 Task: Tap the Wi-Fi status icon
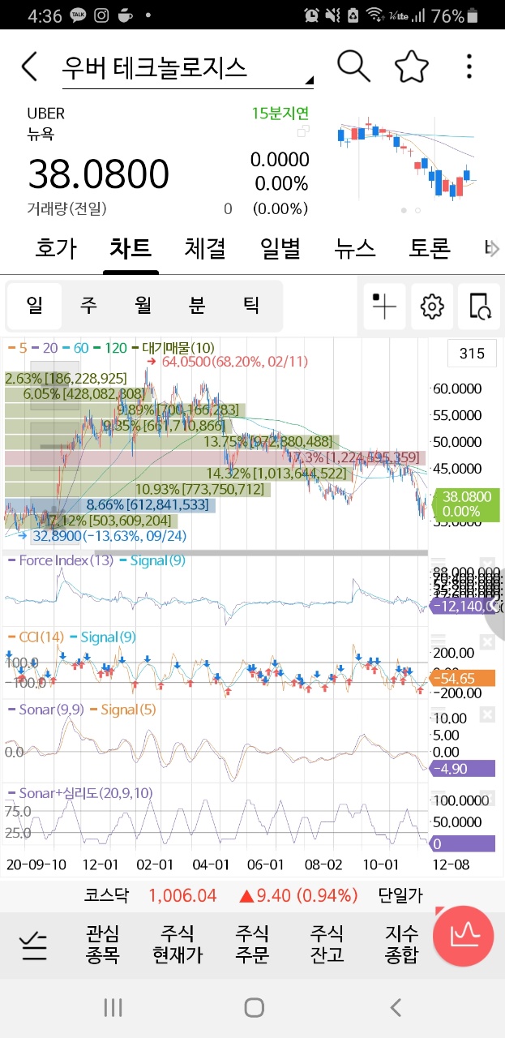point(374,15)
